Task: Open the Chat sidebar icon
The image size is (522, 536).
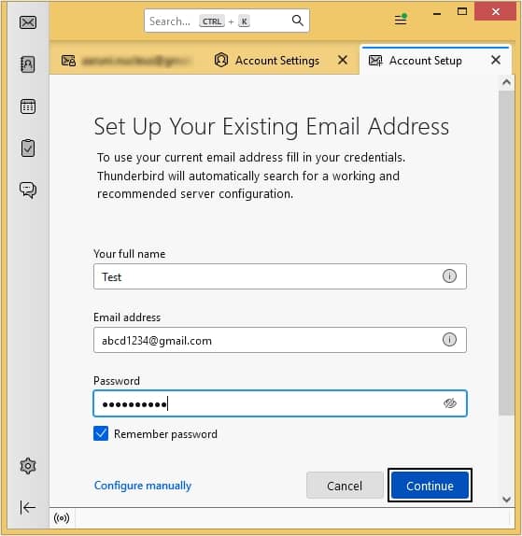Action: click(x=28, y=190)
